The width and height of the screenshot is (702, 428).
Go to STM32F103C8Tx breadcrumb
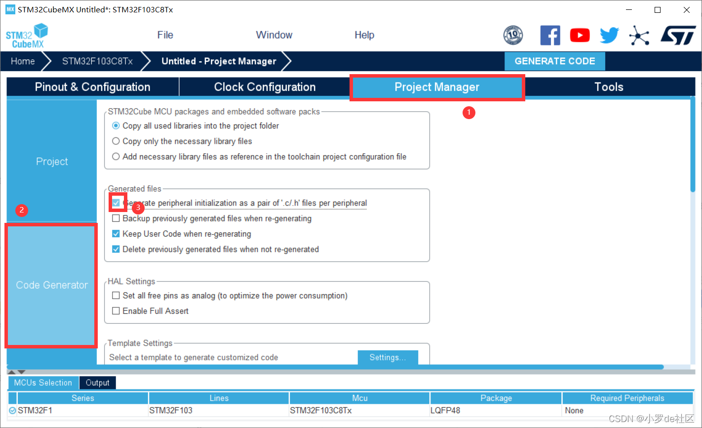pyautogui.click(x=97, y=61)
